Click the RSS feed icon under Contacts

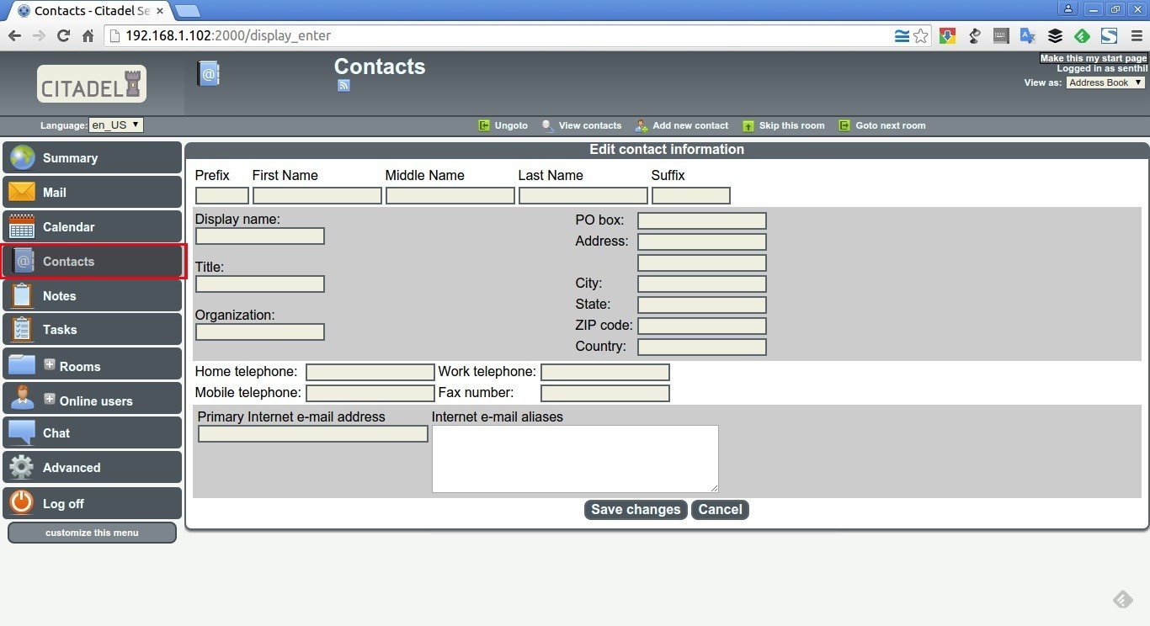pos(343,85)
